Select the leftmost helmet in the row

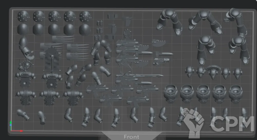190,72
